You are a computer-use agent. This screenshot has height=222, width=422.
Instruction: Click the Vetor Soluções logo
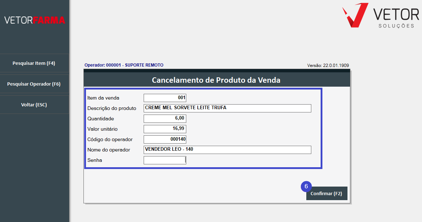click(x=380, y=15)
